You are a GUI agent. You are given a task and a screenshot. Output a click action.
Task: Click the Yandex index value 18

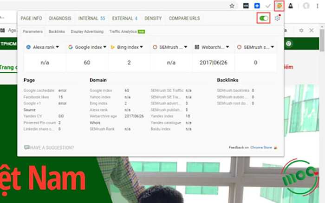(x=188, y=116)
